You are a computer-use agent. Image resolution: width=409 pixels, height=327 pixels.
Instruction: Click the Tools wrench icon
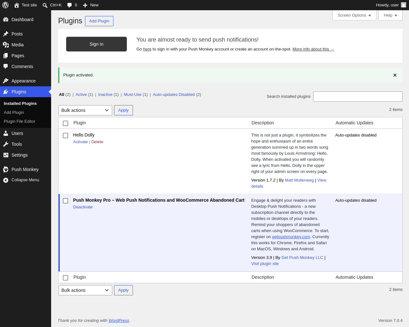pos(6,144)
